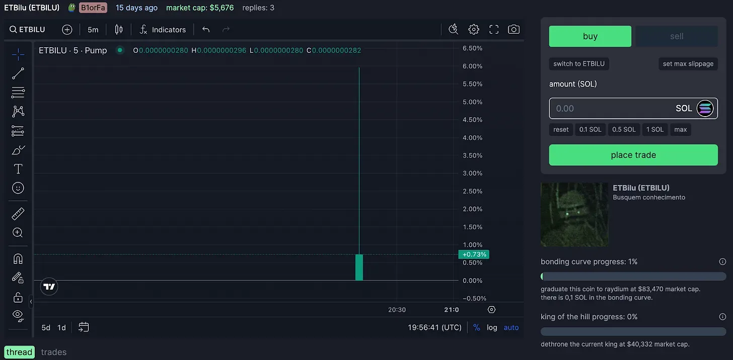The height and width of the screenshot is (360, 733).
Task: Toggle log scale on chart
Action: 492,327
